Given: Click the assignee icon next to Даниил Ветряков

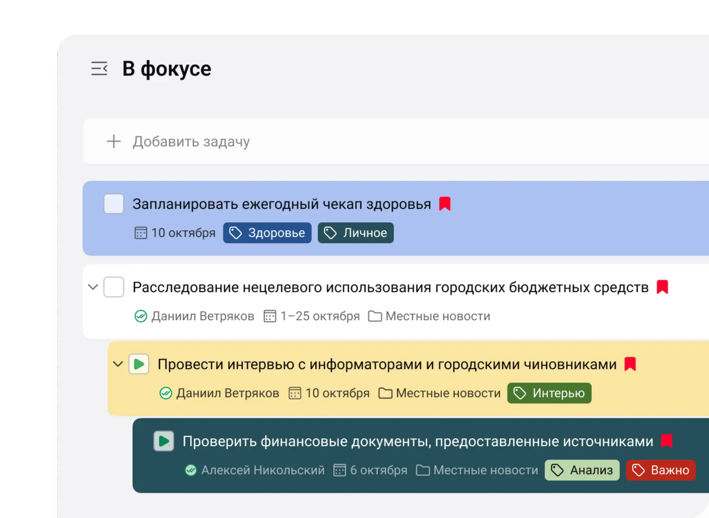Looking at the screenshot, I should pyautogui.click(x=140, y=316).
